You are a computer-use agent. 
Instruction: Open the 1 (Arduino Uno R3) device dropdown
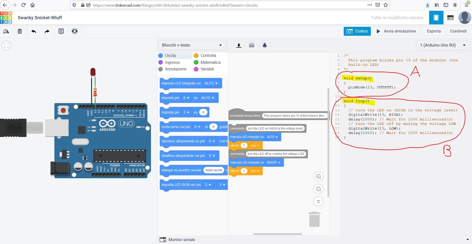click(x=443, y=45)
